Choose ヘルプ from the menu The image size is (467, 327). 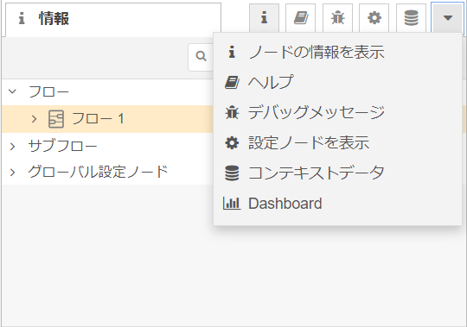point(337,82)
